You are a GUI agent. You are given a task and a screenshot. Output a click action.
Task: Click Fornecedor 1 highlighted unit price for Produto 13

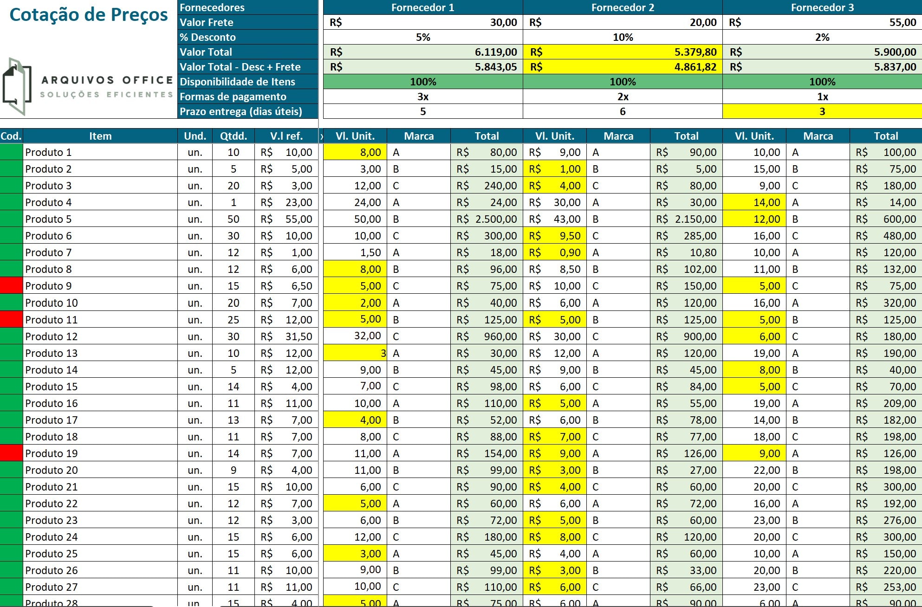click(x=355, y=353)
